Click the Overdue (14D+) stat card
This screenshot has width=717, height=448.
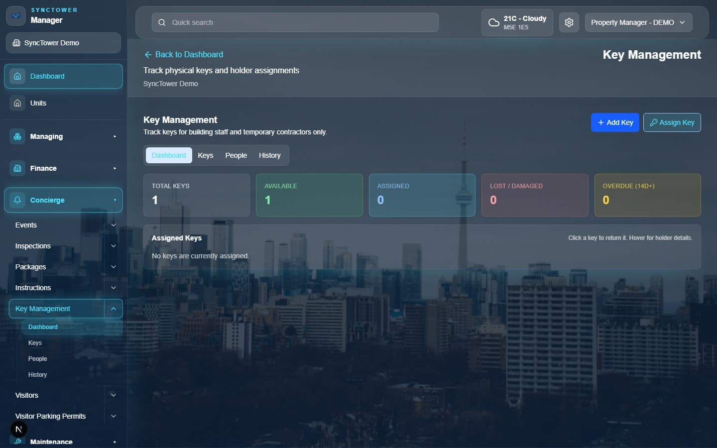click(x=648, y=195)
